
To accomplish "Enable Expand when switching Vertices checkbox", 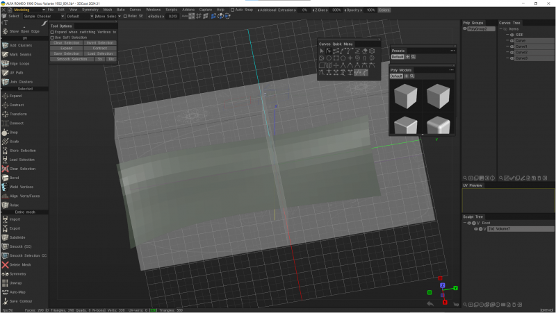I will pos(52,32).
